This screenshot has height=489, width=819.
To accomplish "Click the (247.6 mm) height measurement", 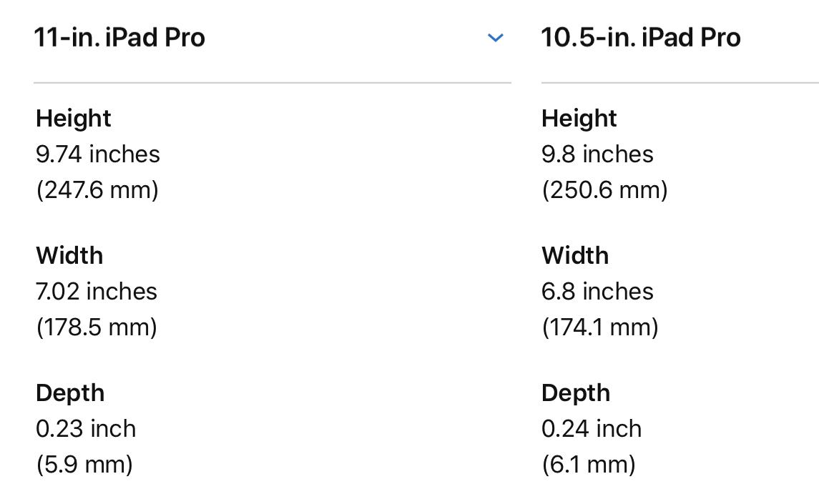I will (97, 190).
